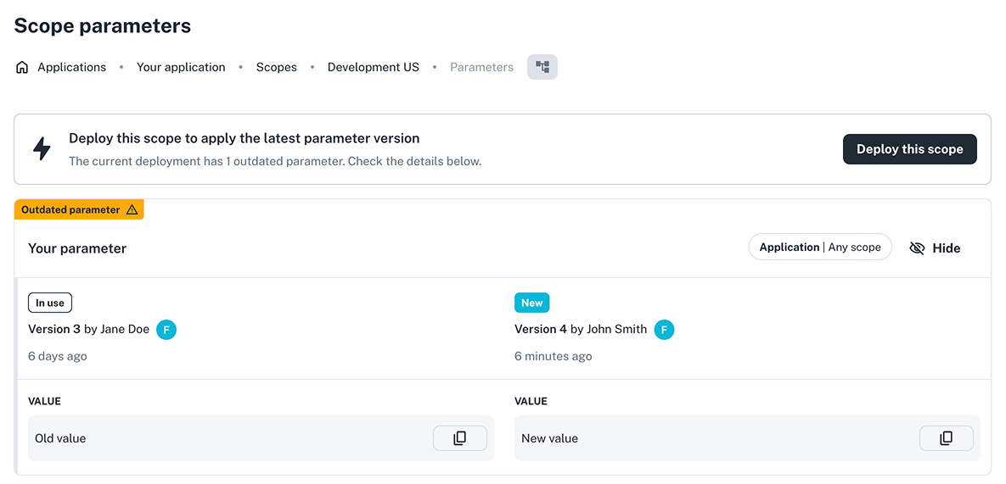Click the lightning bolt deploy icon
The height and width of the screenshot is (484, 1006).
click(42, 148)
